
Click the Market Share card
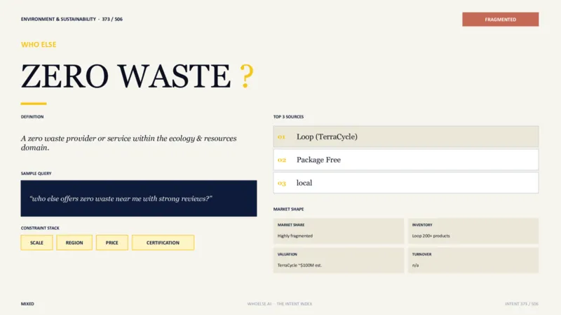(339, 231)
